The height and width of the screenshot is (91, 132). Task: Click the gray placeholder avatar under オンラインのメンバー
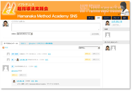(x=113, y=48)
